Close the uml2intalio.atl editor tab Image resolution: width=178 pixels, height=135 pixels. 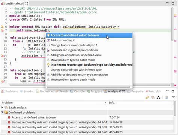click(27, 3)
